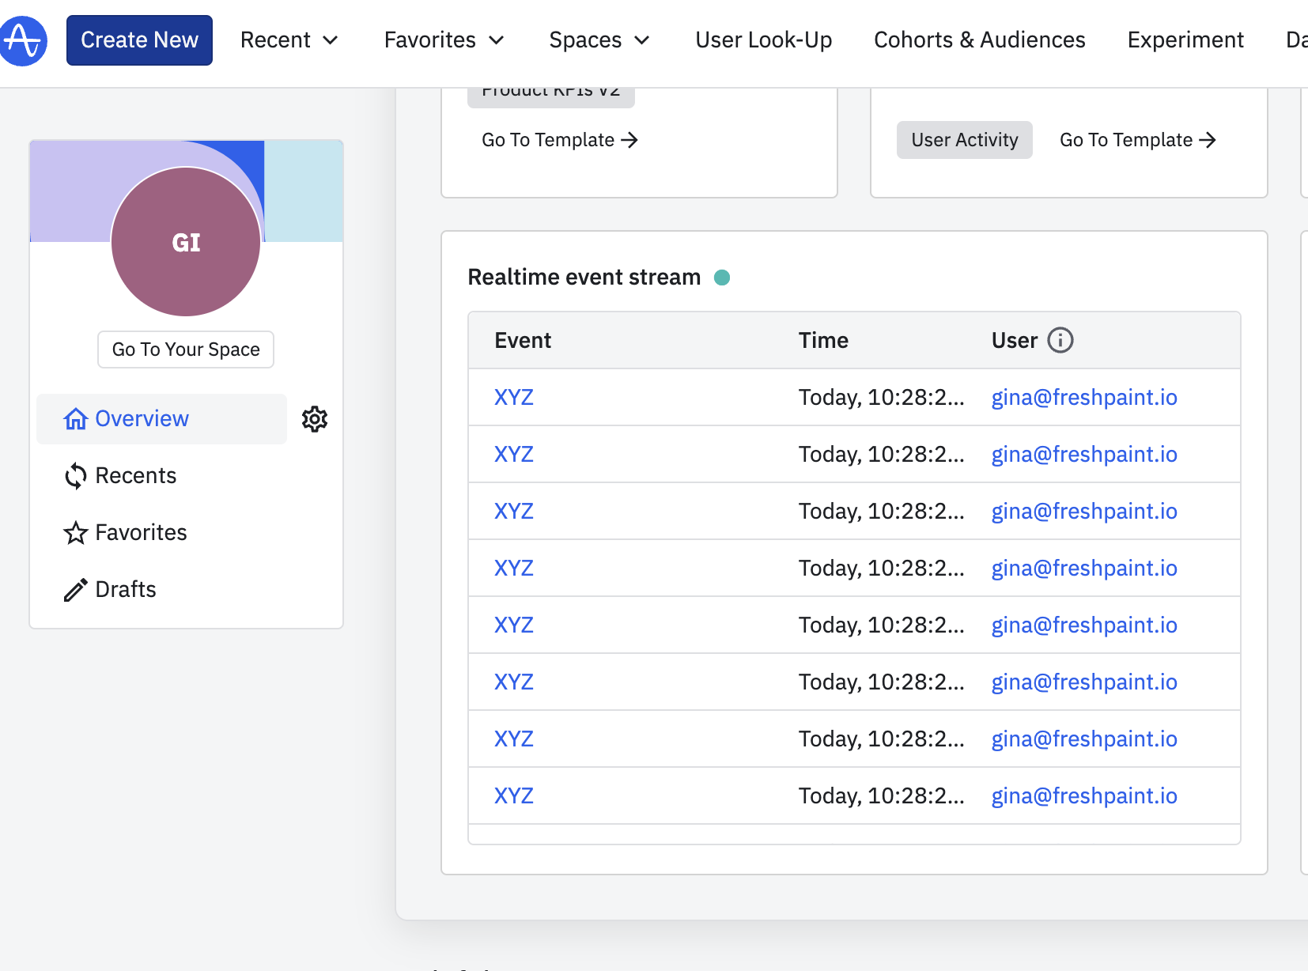Open Cohorts & Audiences menu item
The height and width of the screenshot is (971, 1308).
coord(979,40)
